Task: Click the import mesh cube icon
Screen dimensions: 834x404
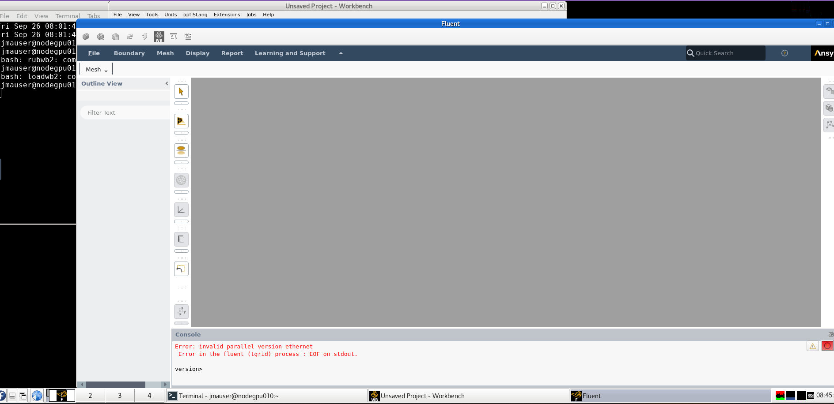Action: pyautogui.click(x=101, y=37)
